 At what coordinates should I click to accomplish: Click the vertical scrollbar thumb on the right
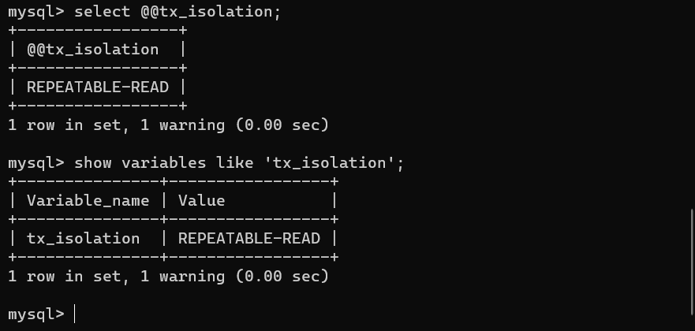(693, 263)
